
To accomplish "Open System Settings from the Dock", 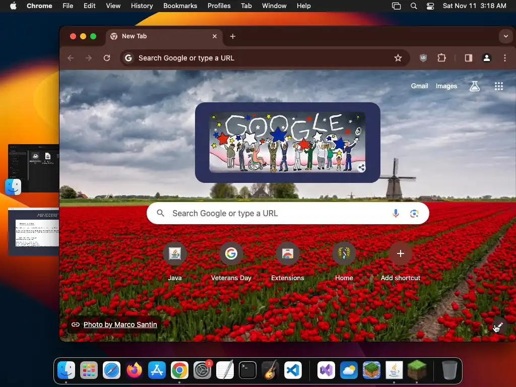I will click(x=202, y=370).
